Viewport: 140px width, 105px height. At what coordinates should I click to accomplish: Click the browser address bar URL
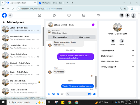point(42,9)
